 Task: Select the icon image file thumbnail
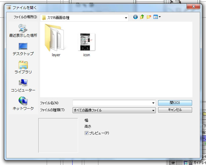click(x=86, y=42)
